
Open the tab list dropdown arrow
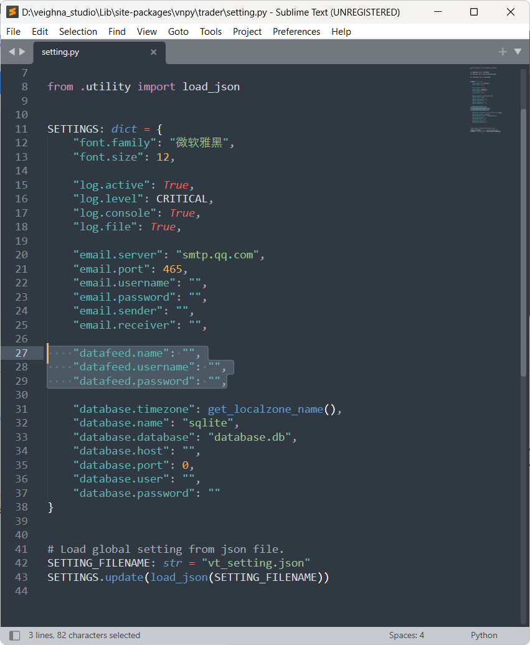(x=518, y=52)
